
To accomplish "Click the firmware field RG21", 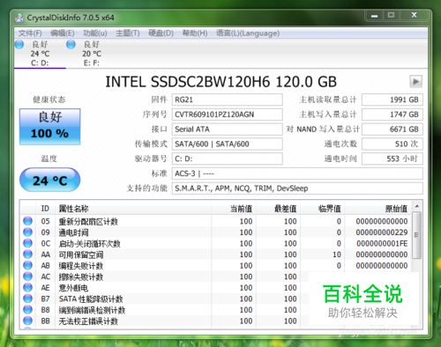I will point(228,100).
